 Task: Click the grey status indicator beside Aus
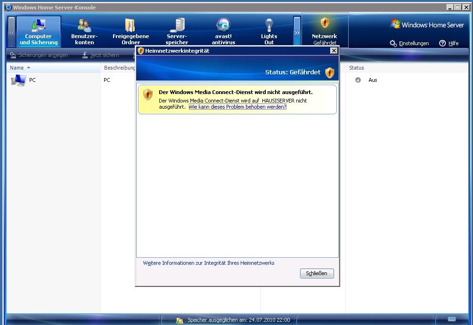coord(358,80)
